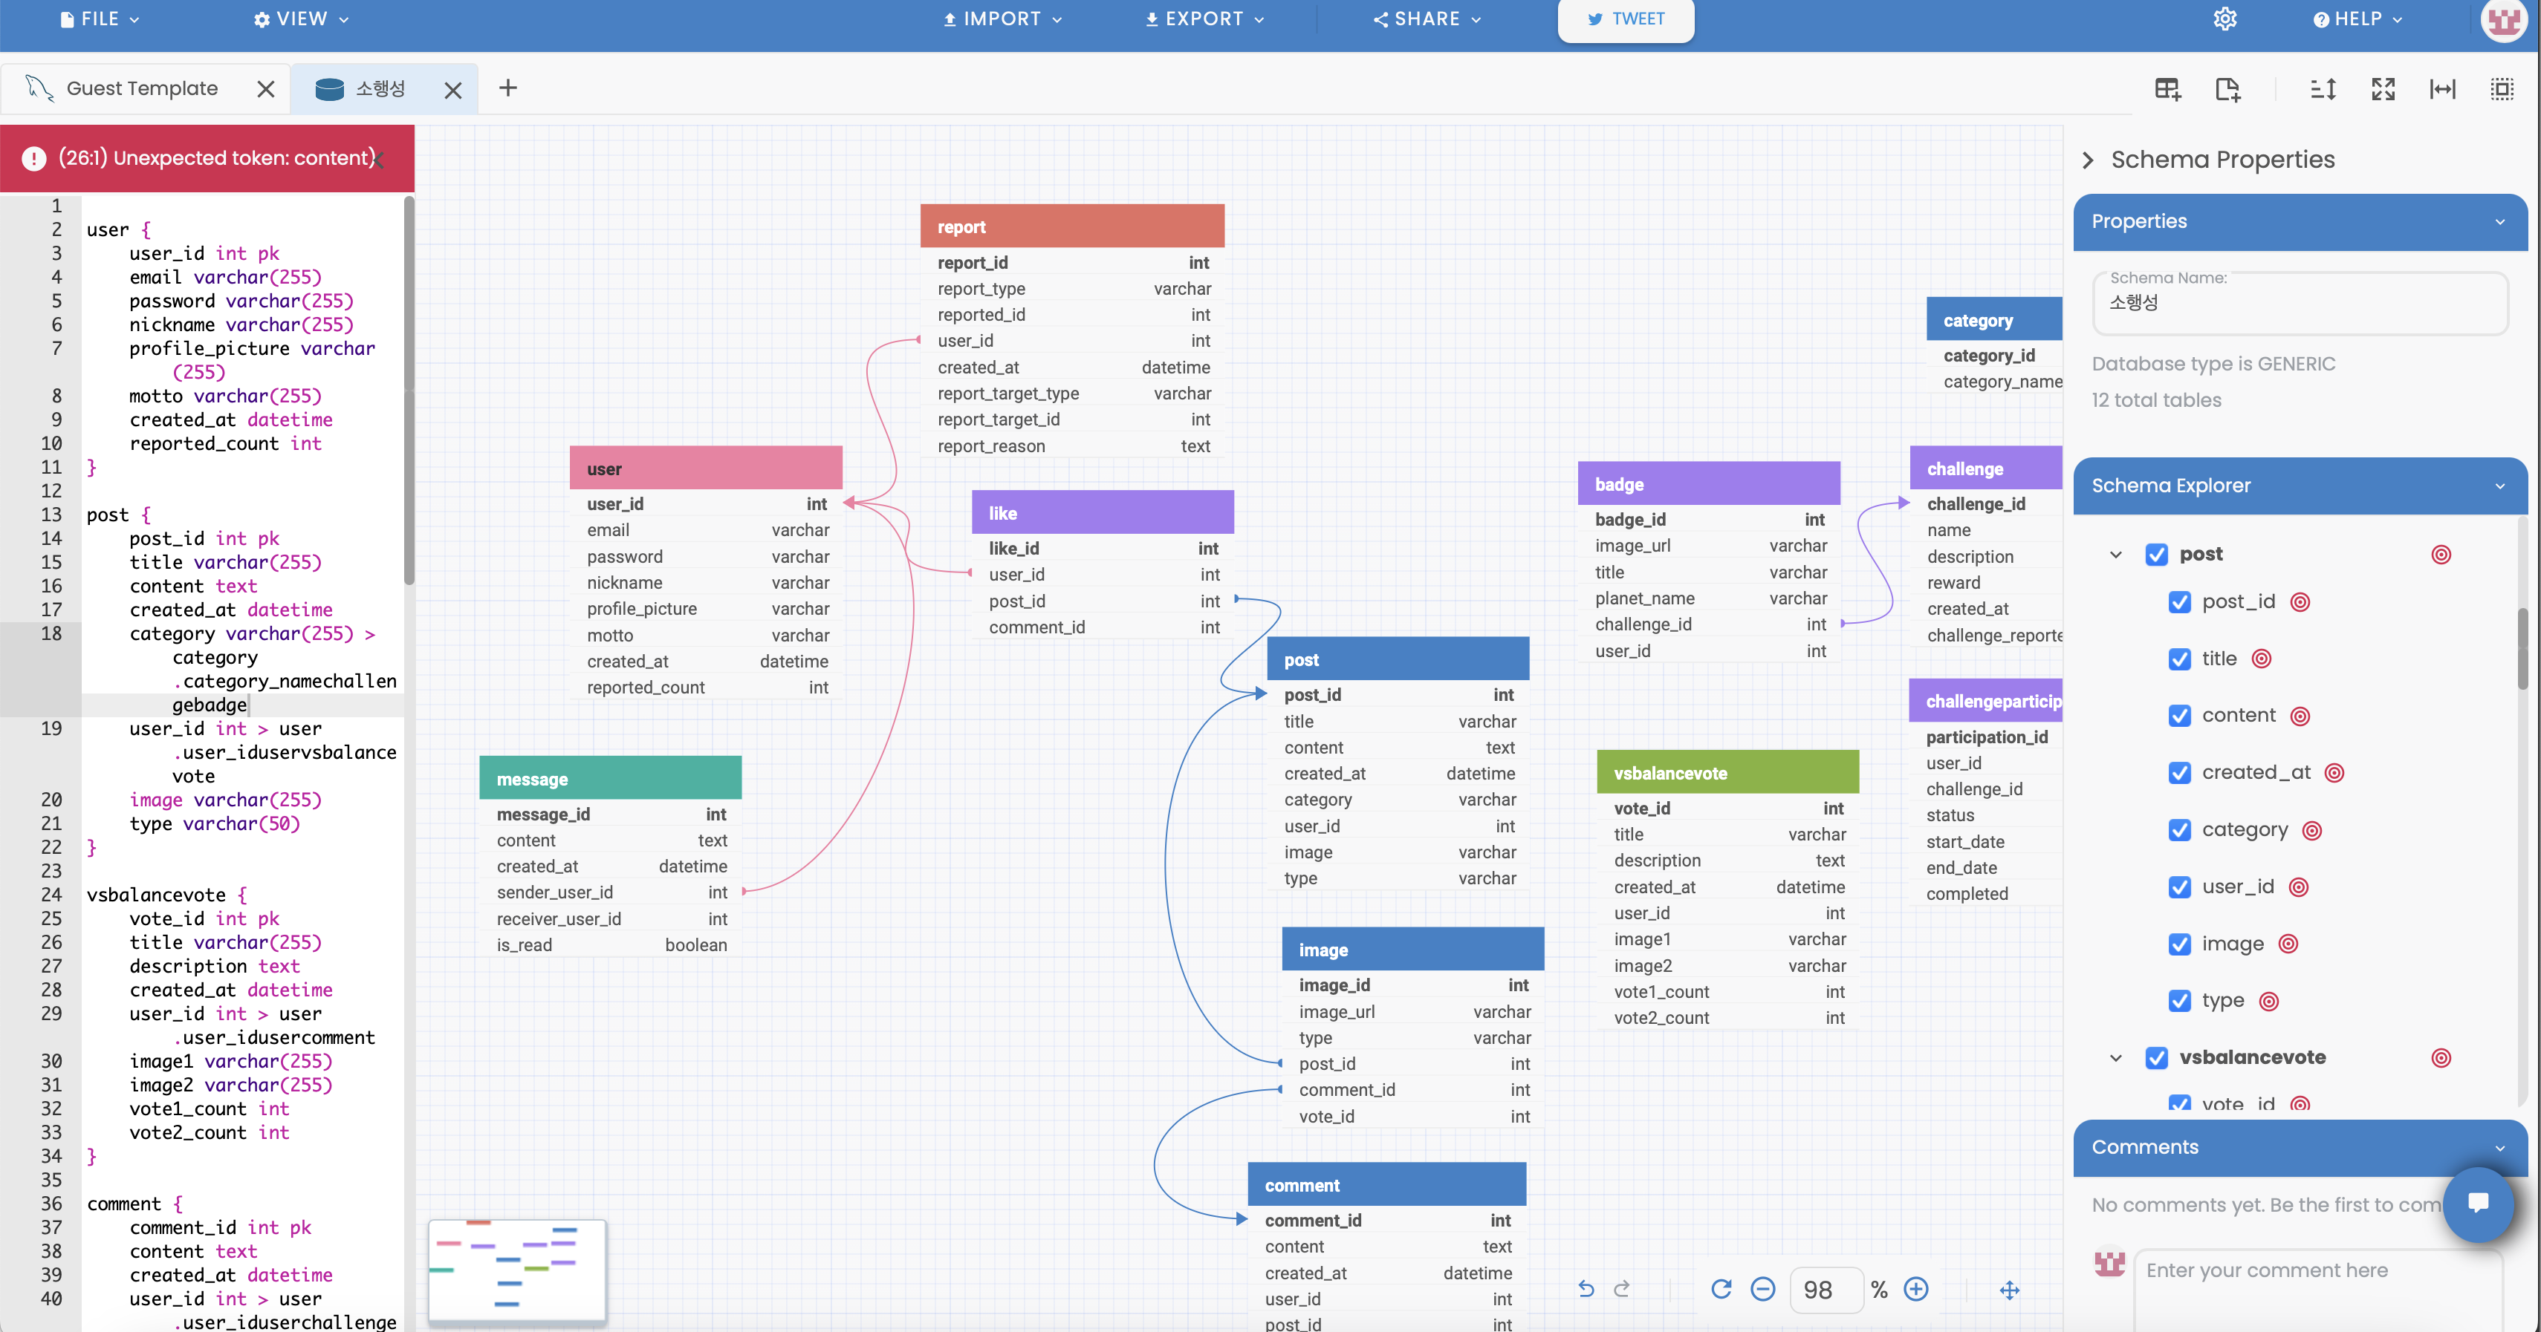The height and width of the screenshot is (1332, 2541).
Task: Click the add note icon
Action: (2227, 90)
